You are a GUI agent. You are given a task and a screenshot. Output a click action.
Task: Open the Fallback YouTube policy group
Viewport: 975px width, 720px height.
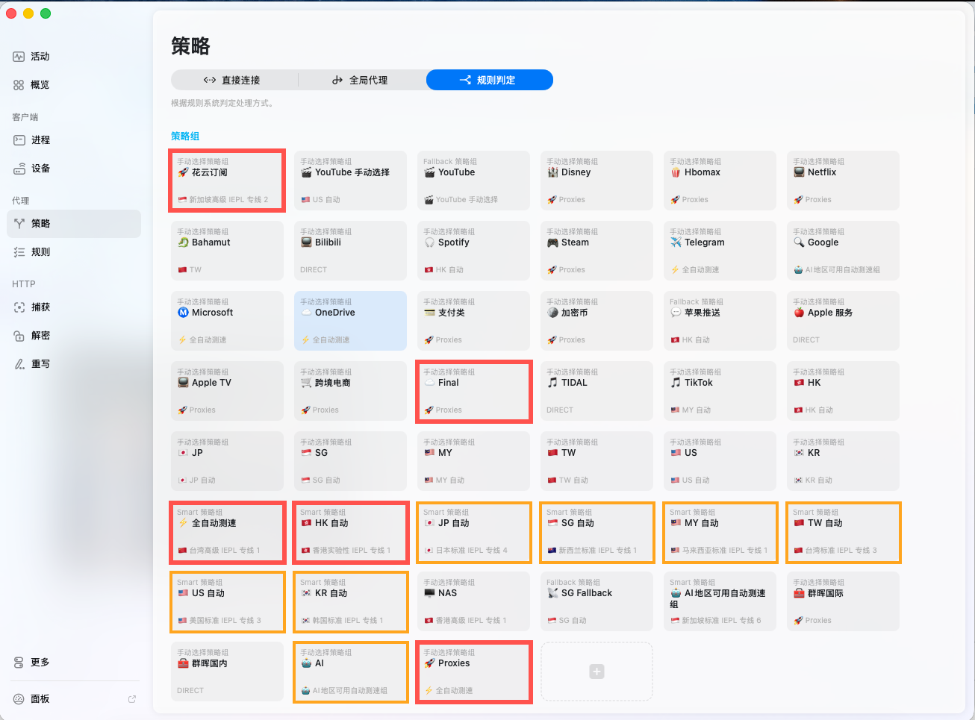point(473,181)
